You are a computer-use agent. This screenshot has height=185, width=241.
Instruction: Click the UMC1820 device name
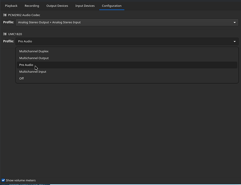point(15,34)
